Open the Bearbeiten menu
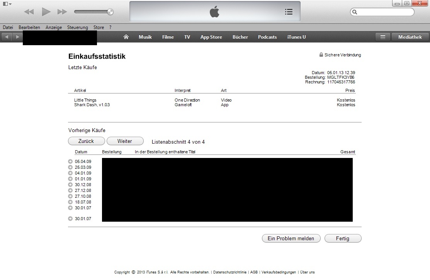Viewport: 430px width, 280px height. point(29,27)
